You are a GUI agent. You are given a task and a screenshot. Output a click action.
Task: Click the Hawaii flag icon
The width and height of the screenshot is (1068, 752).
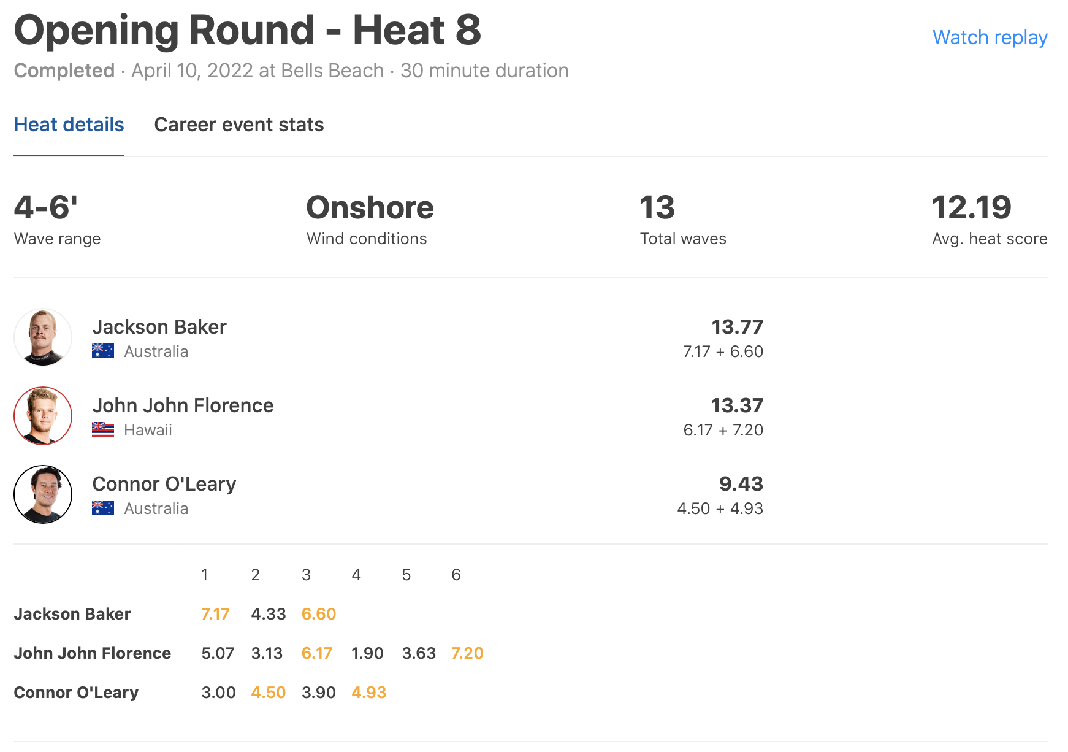click(x=103, y=429)
